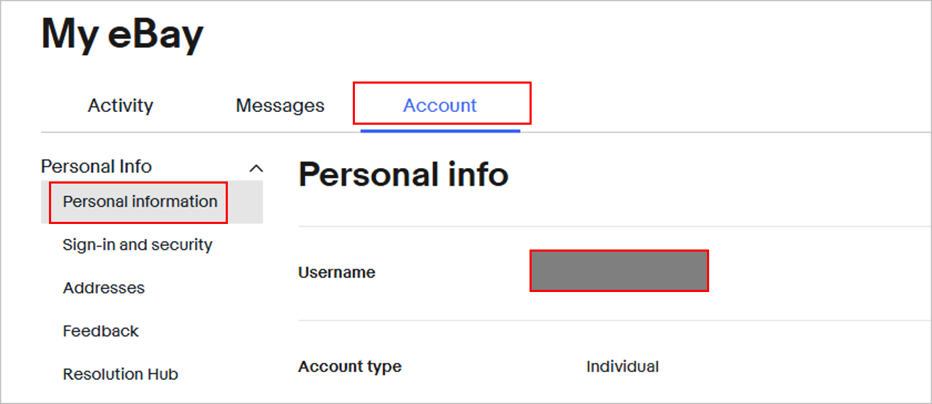This screenshot has width=932, height=404.
Task: Click the Account type label
Action: (350, 367)
